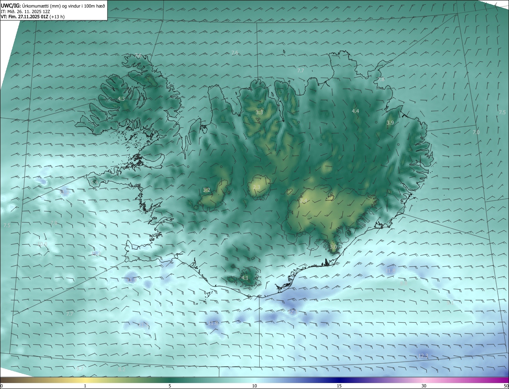The width and height of the screenshot is (509, 389).
Task: Click the initial time 'IT: Mið. 26. 11. 2025 12Z'
Action: (x=25, y=11)
